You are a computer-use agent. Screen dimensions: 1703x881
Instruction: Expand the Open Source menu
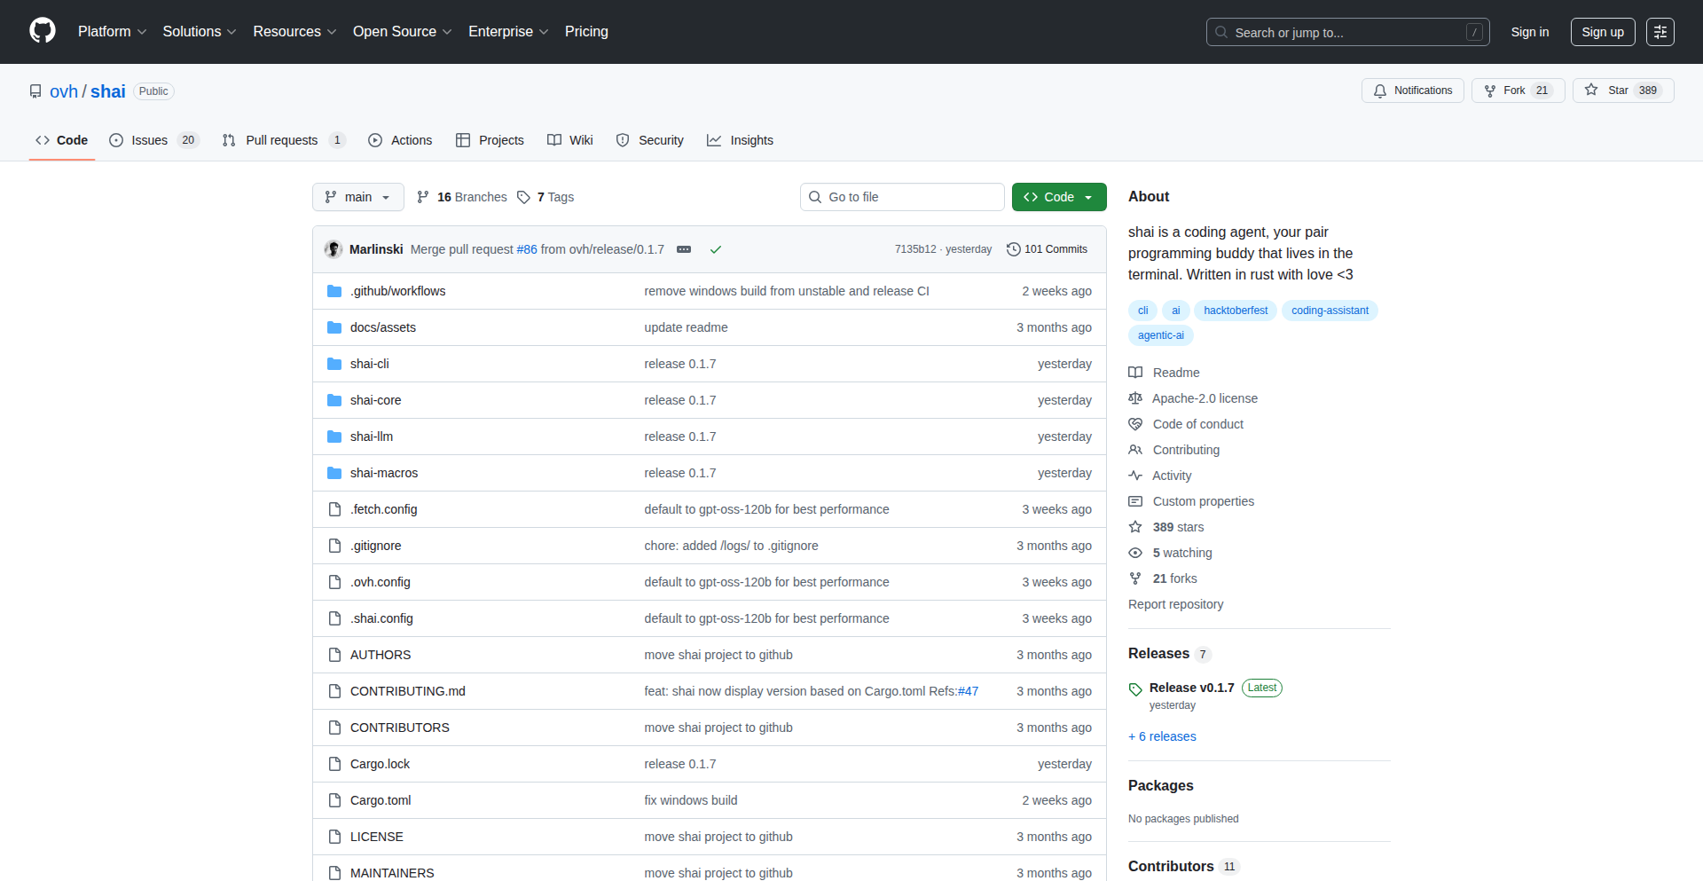pyautogui.click(x=403, y=32)
